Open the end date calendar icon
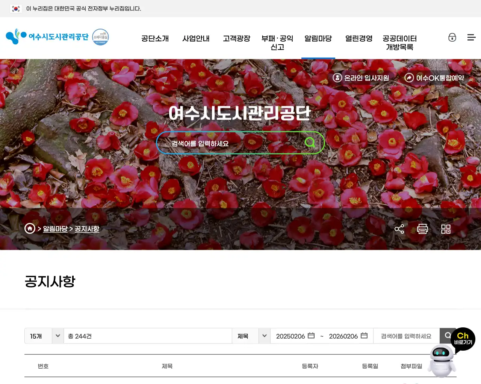This screenshot has width=481, height=384. tap(364, 336)
